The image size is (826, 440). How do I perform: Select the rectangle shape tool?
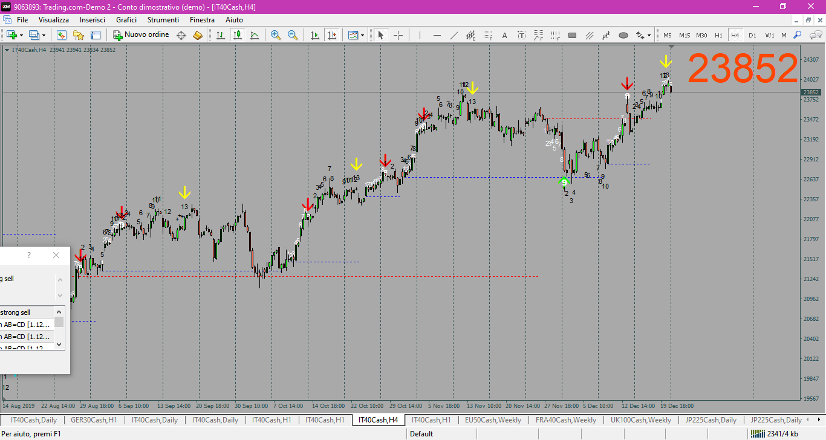pyautogui.click(x=572, y=35)
